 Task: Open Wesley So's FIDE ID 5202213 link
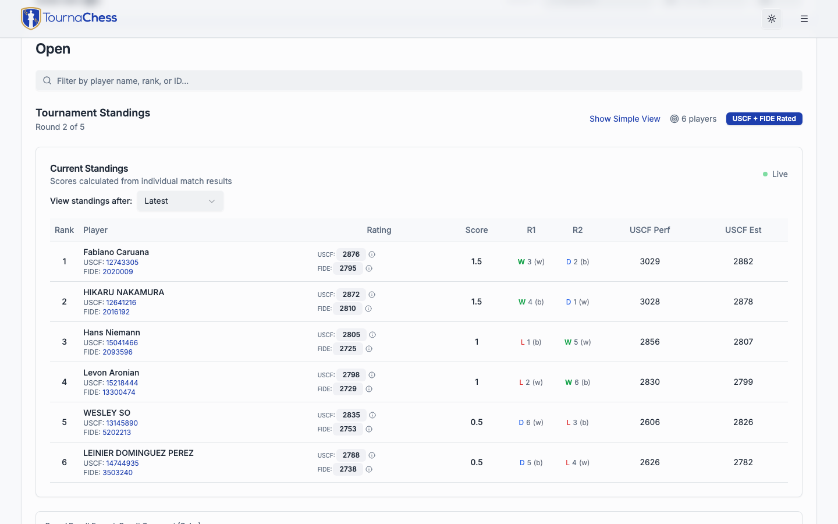coord(116,433)
